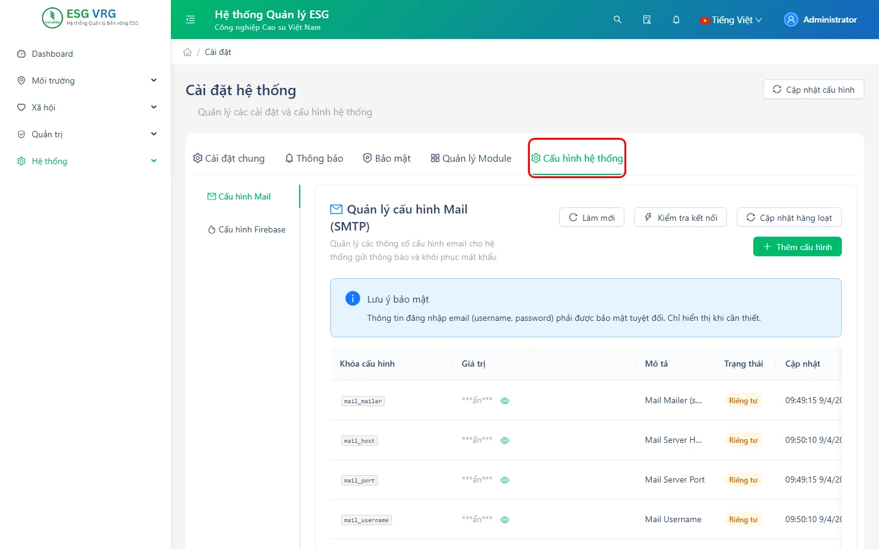Click the Riêng tư tag in mail_host row
This screenshot has width=879, height=549.
743,440
